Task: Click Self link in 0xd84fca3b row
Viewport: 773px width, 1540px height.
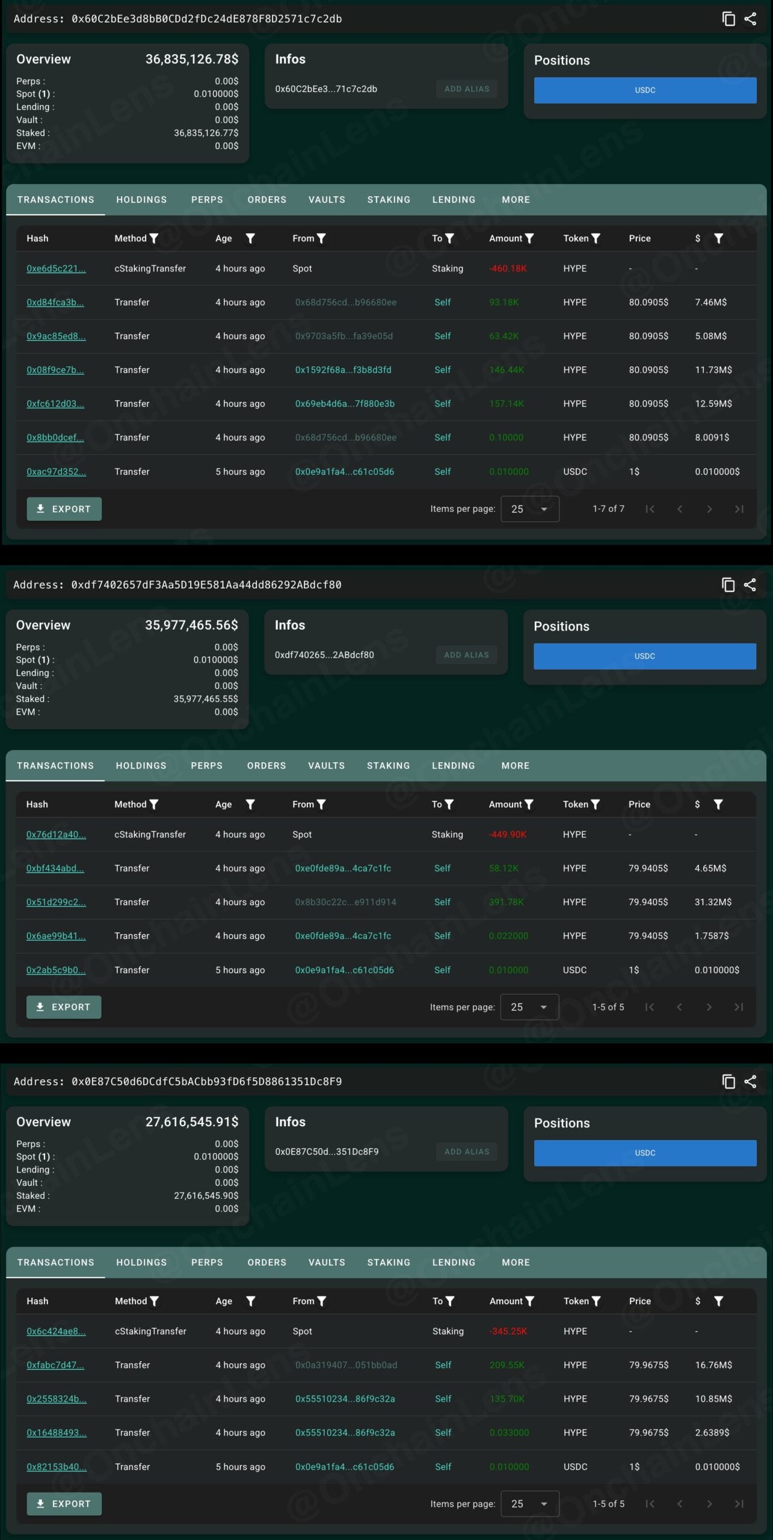Action: [442, 303]
